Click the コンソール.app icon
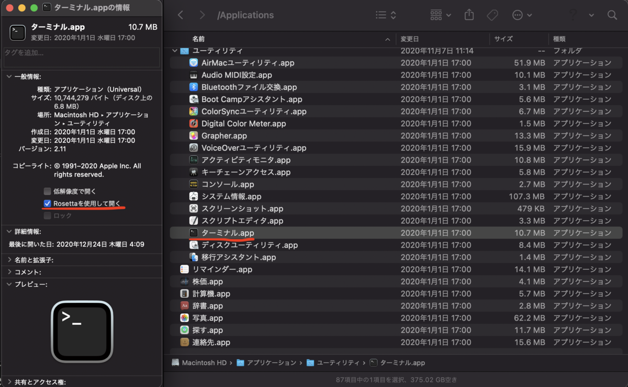This screenshot has width=628, height=387. click(194, 184)
